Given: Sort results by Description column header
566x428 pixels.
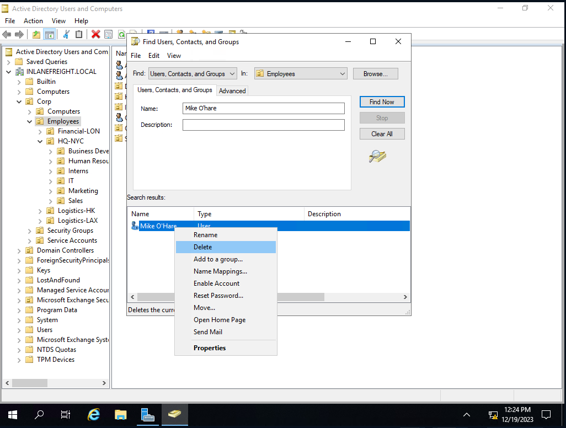Looking at the screenshot, I should (x=357, y=214).
